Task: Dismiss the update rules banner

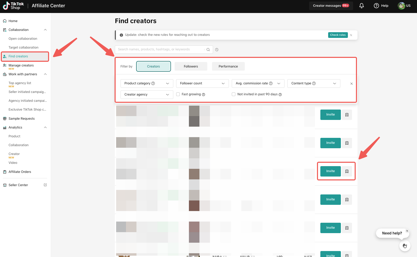Action: point(351,35)
